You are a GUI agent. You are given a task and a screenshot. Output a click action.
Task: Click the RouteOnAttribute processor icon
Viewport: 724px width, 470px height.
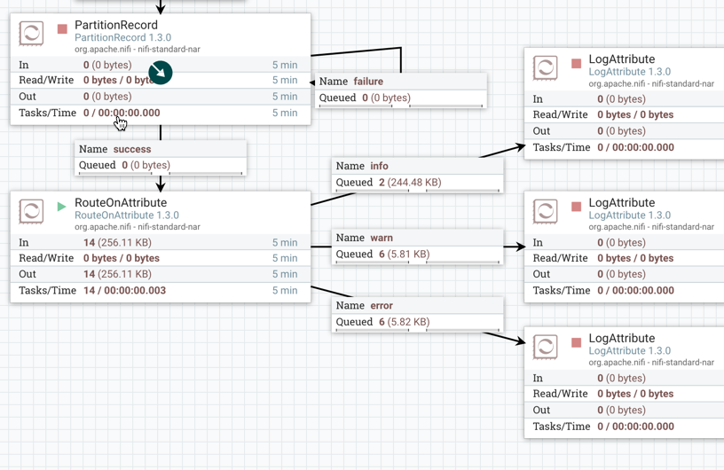pyautogui.click(x=31, y=211)
